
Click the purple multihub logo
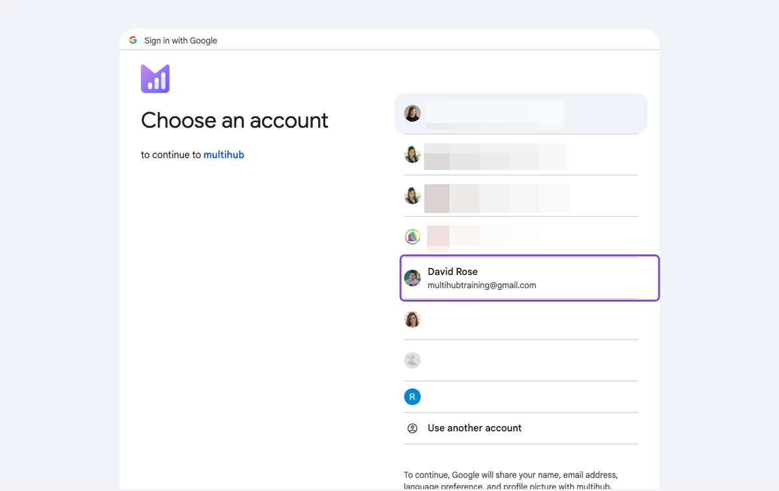tap(155, 78)
